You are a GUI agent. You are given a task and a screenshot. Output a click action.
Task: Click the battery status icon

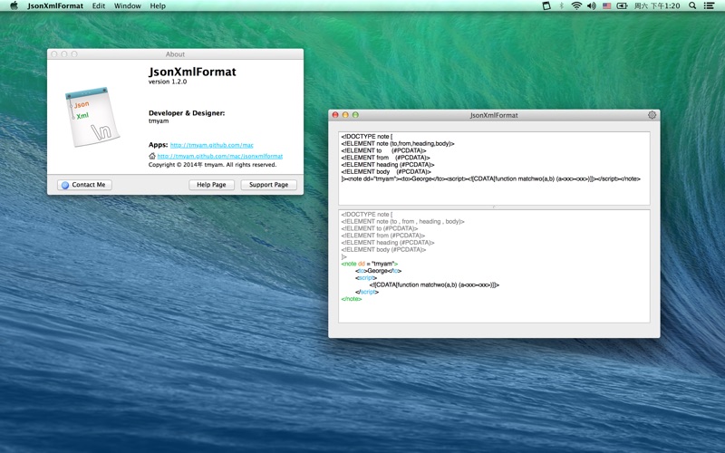[622, 5]
